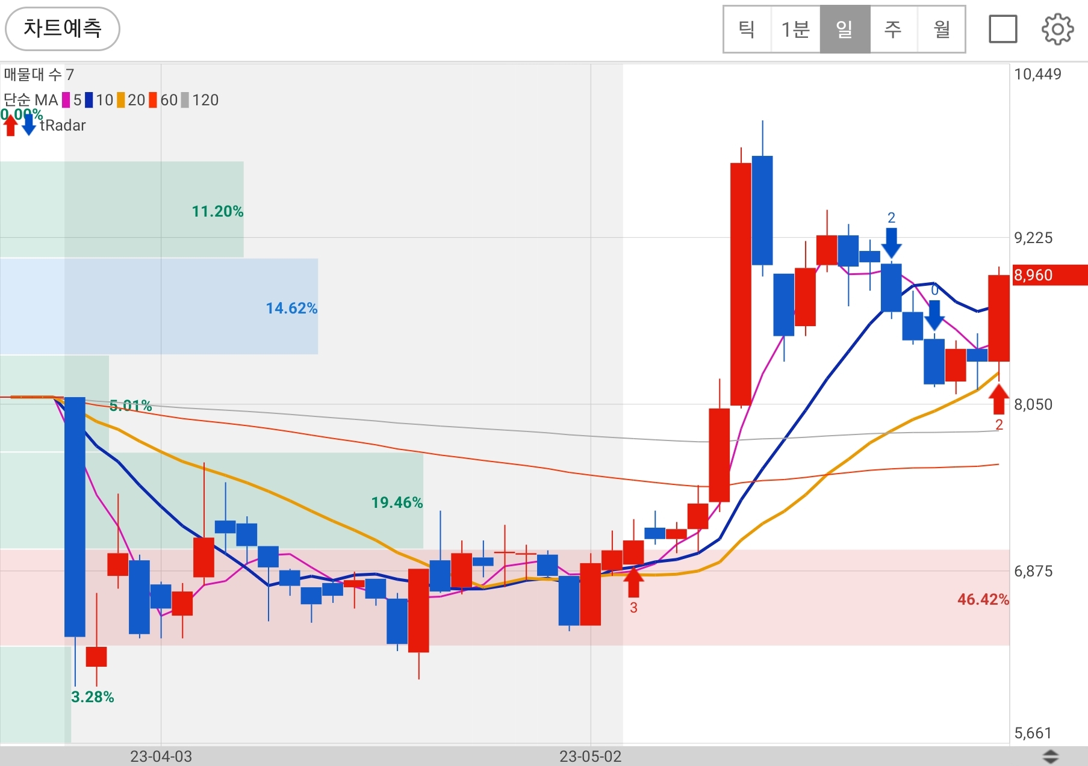Click the 3.28% volume profile label
Screen dimensions: 1088x766
pos(92,697)
